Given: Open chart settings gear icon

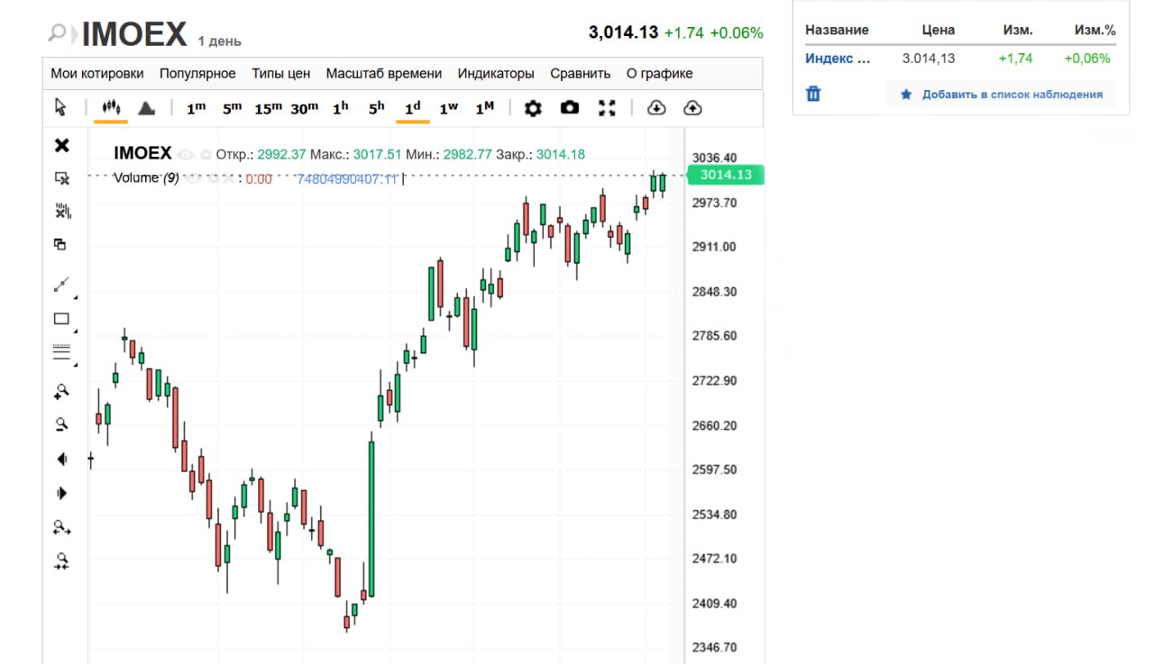Looking at the screenshot, I should (533, 108).
